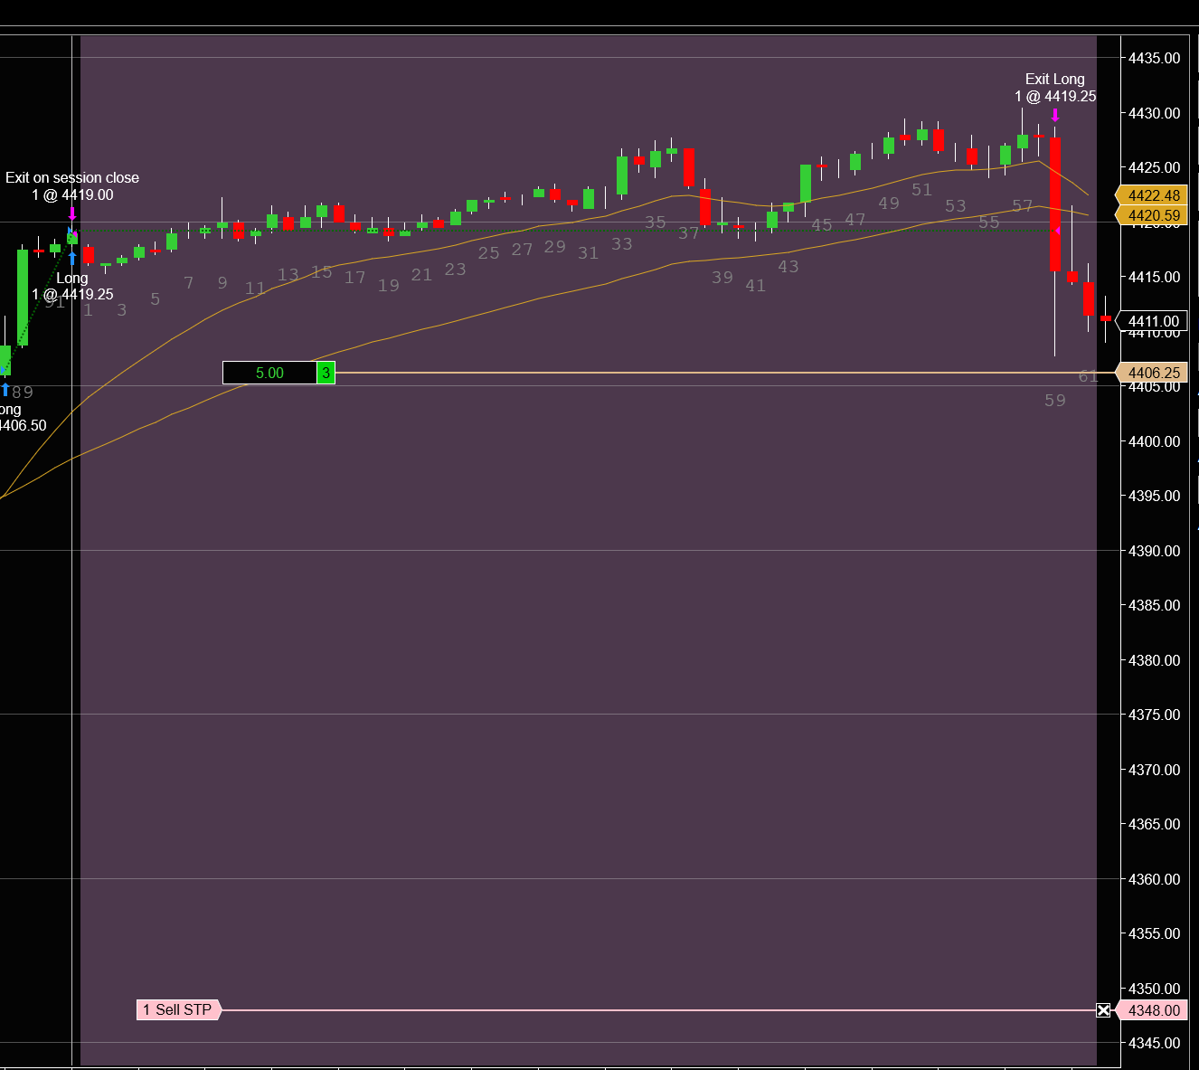Click the 4422.48 moving average price tag
1199x1070 pixels.
(1151, 195)
